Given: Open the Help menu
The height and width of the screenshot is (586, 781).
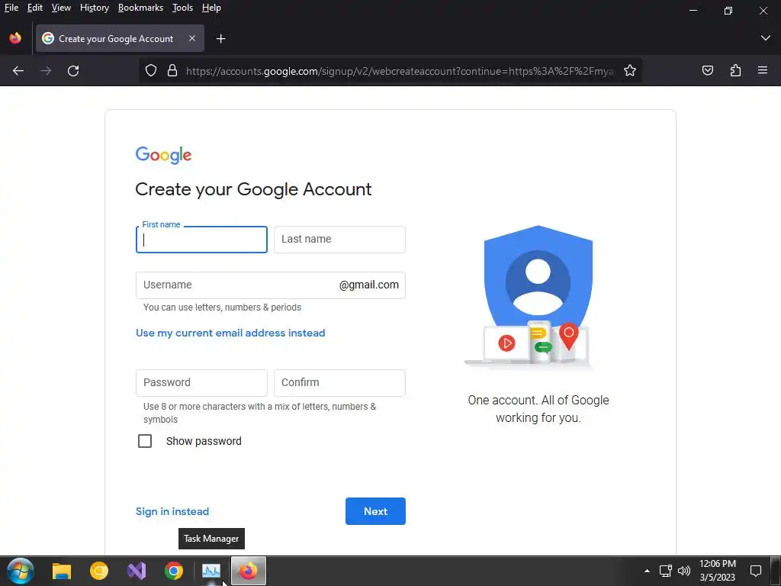Looking at the screenshot, I should click(211, 8).
